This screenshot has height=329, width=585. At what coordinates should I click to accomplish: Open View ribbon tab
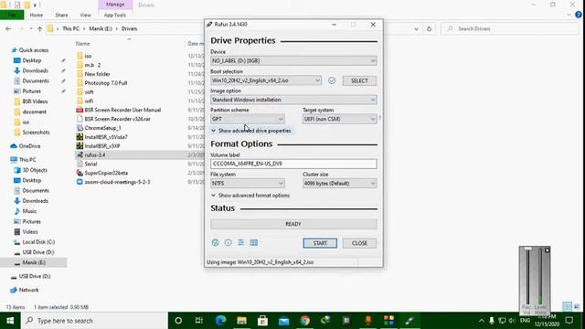point(85,15)
